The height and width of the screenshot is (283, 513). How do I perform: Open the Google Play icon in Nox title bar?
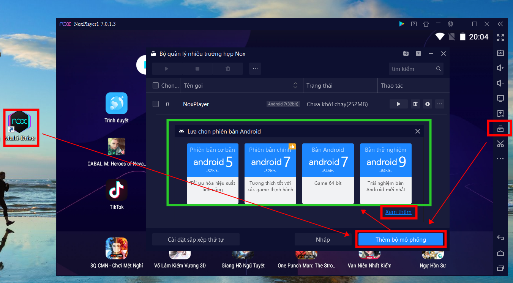(x=401, y=24)
